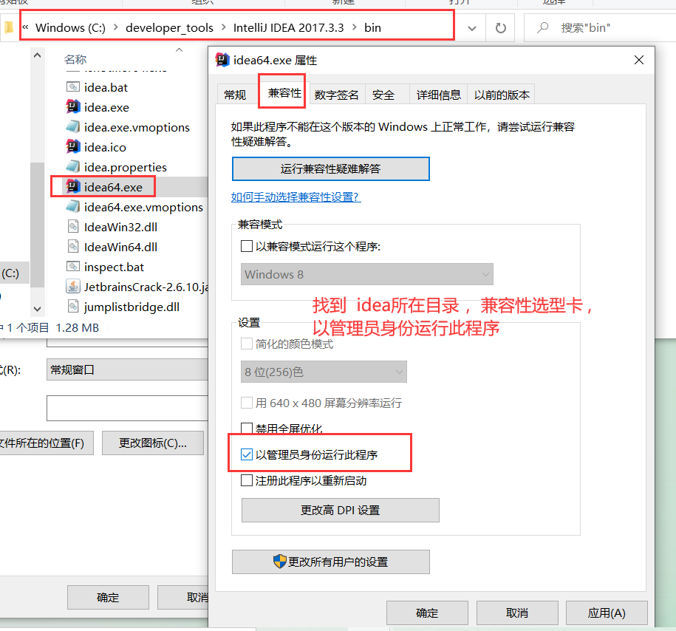This screenshot has width=676, height=631.
Task: Switch to the 常规 tab
Action: coord(235,95)
